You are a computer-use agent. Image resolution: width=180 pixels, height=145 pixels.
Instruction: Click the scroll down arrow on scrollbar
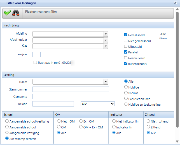click(x=177, y=141)
